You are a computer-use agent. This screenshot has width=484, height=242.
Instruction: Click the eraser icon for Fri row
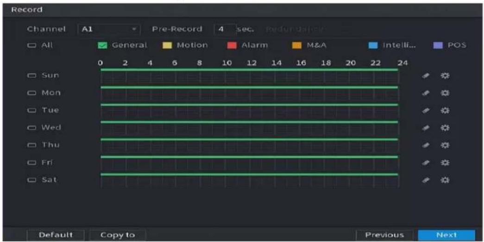click(426, 163)
